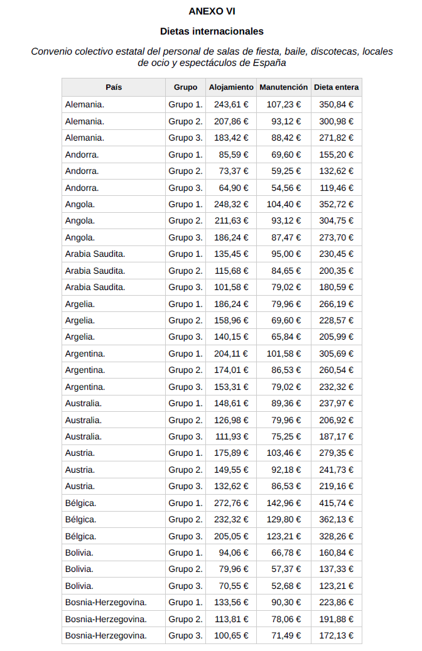This screenshot has height=651, width=422.
Task: Select the 415,74 € dieta entera cell
Action: [x=336, y=503]
